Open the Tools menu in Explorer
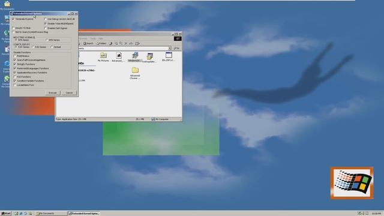The width and height of the screenshot is (384, 216). point(93,38)
